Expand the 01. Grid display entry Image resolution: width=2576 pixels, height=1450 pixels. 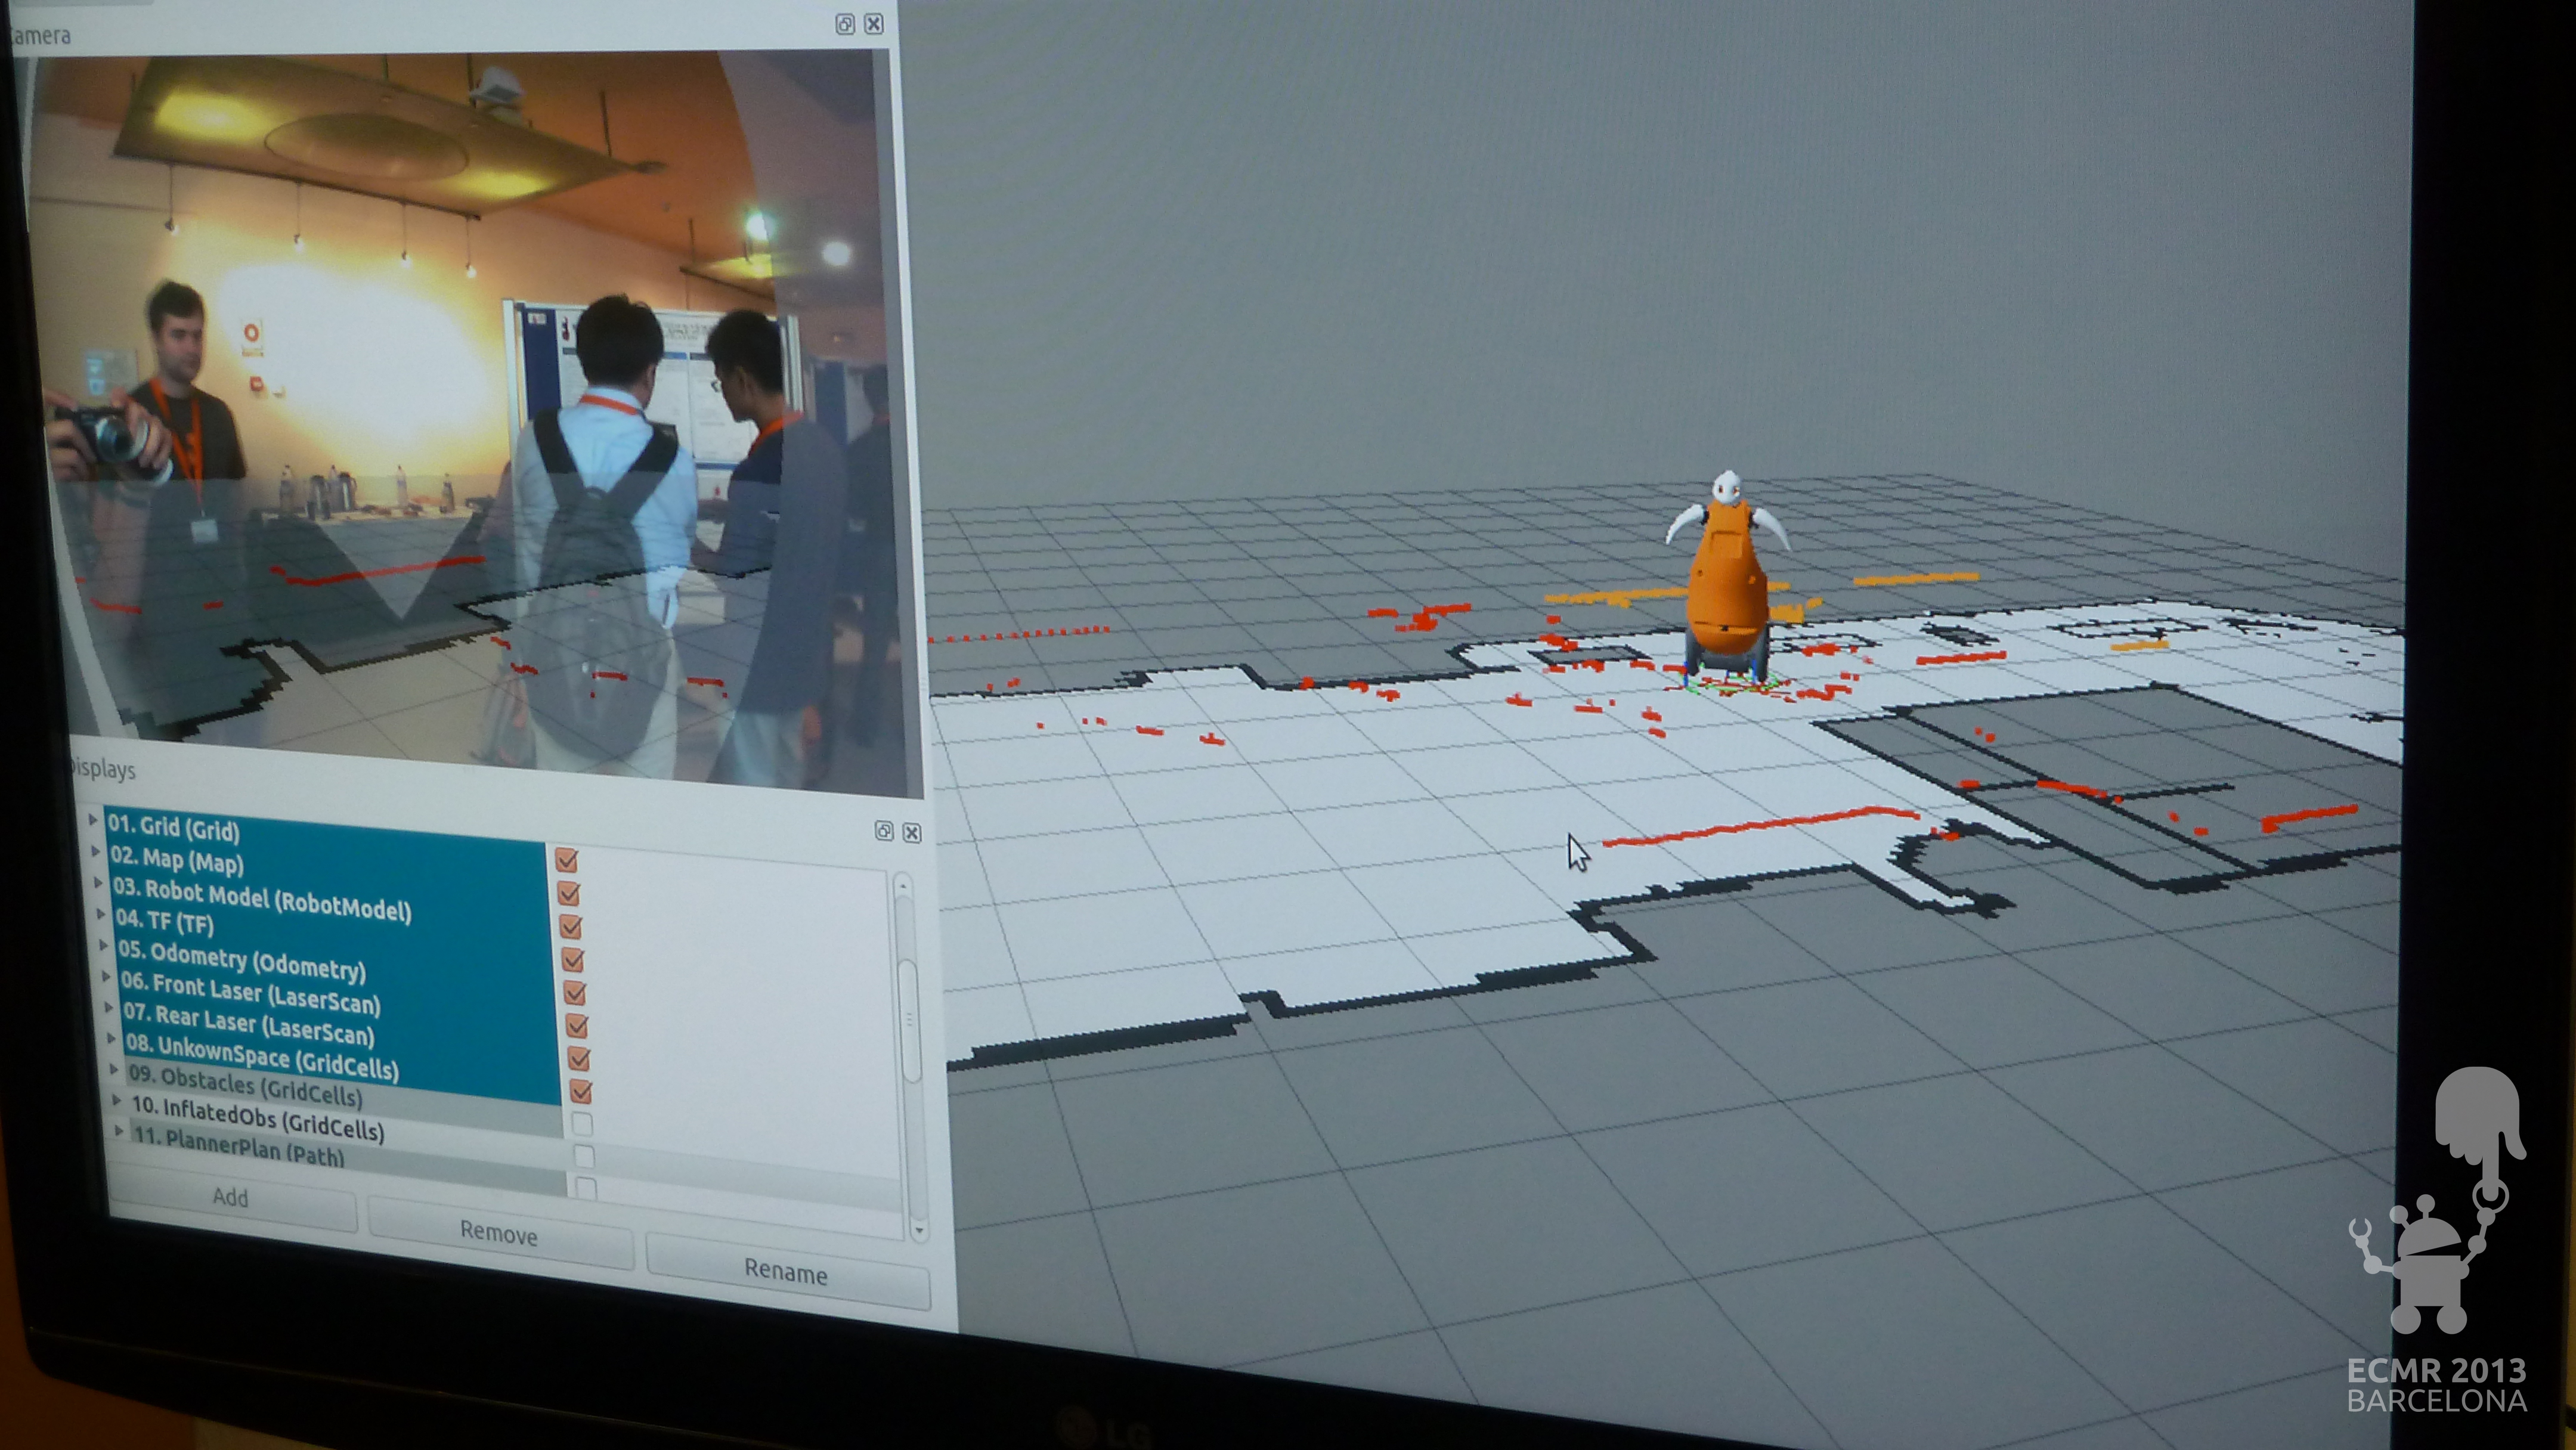93,820
